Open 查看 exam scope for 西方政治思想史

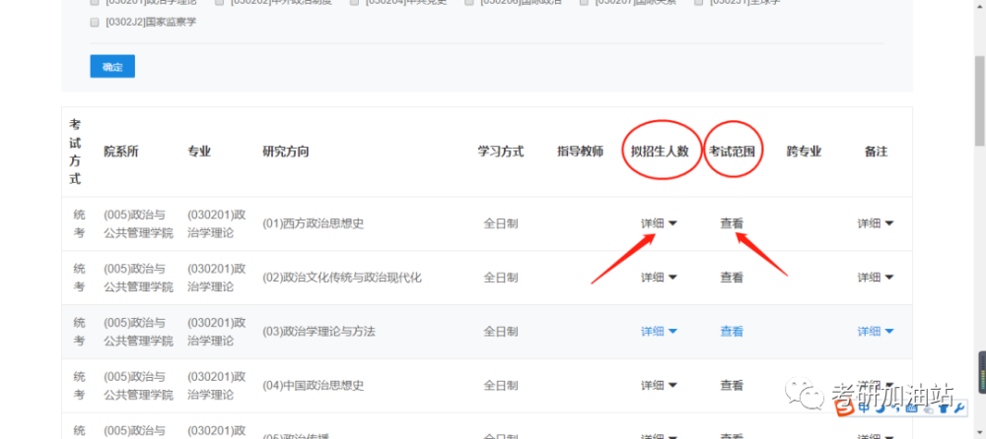click(x=732, y=223)
